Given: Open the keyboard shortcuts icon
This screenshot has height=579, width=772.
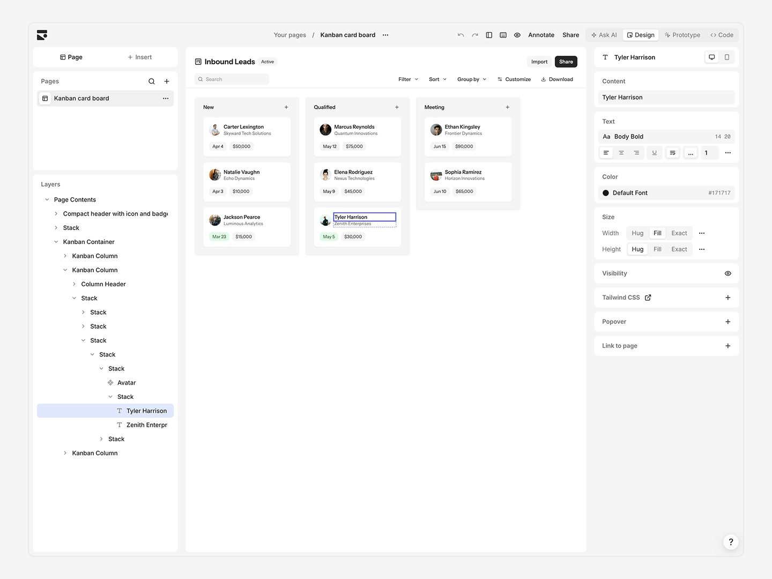Looking at the screenshot, I should click(x=503, y=35).
